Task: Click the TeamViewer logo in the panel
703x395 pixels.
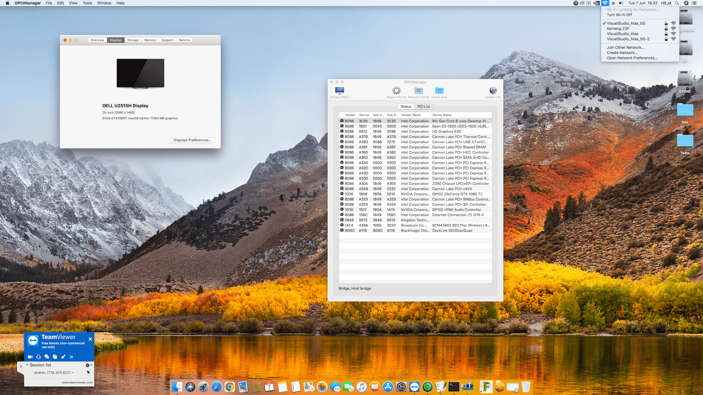Action: point(33,341)
